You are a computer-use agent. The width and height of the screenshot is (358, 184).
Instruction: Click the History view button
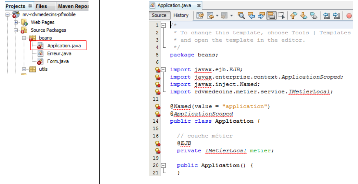click(x=181, y=15)
